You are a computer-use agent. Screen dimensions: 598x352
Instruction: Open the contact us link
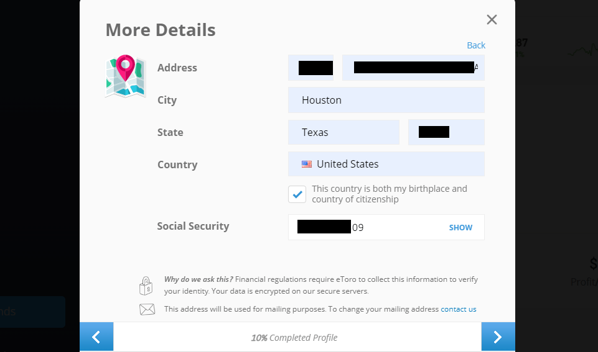click(459, 309)
